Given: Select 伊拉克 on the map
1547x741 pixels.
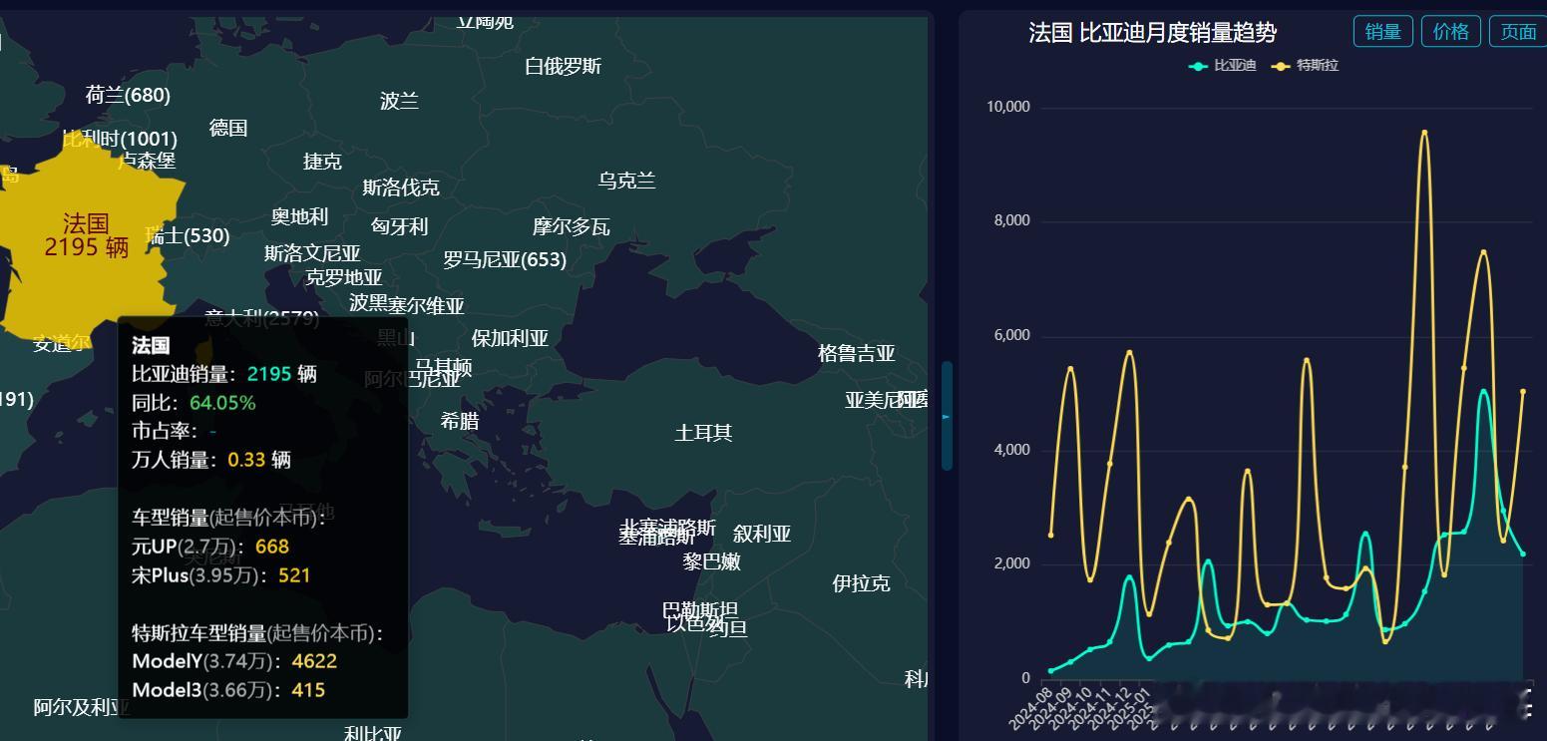Looking at the screenshot, I should click(861, 583).
